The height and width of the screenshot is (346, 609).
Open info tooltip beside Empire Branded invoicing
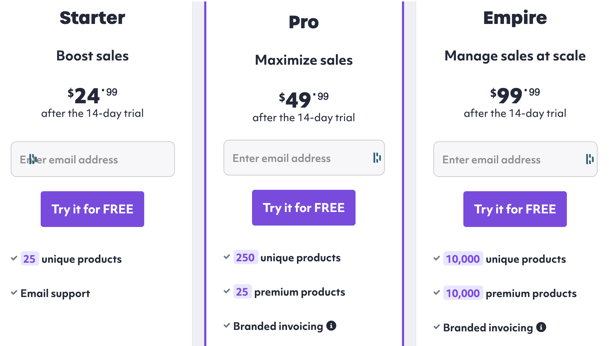click(542, 327)
